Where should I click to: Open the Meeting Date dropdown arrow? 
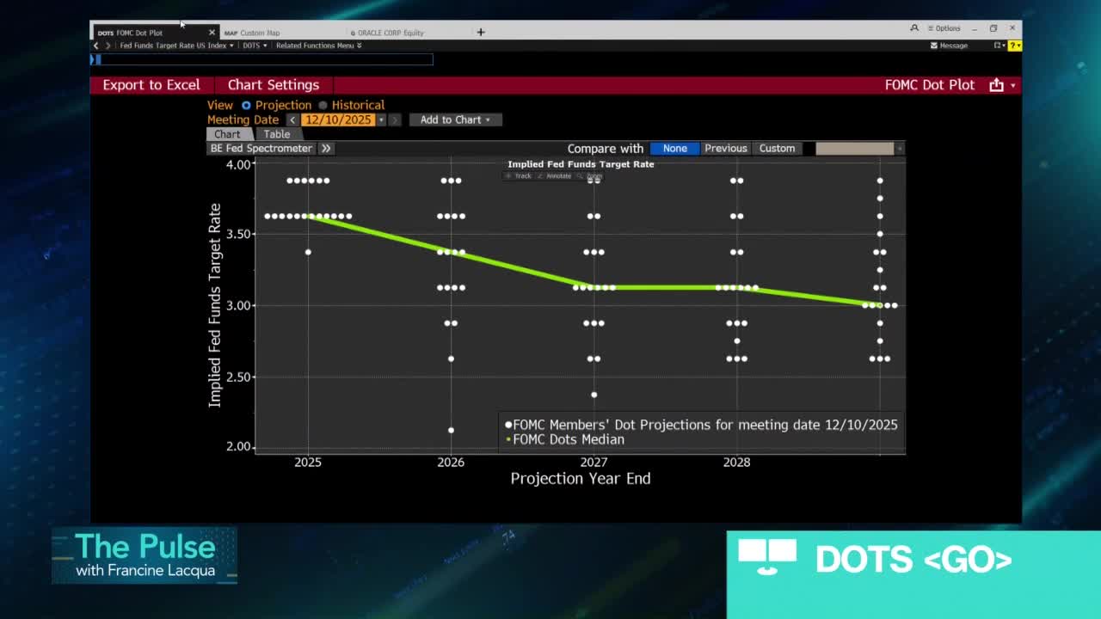[381, 120]
